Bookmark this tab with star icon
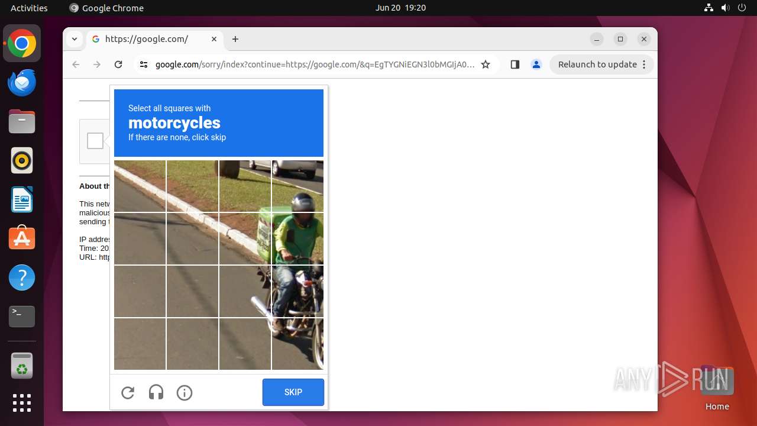This screenshot has width=757, height=426. pos(486,64)
